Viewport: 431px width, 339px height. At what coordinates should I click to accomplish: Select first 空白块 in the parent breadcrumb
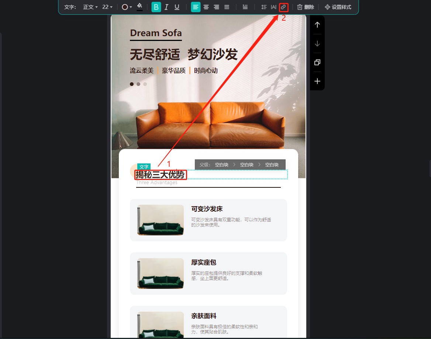pos(222,165)
